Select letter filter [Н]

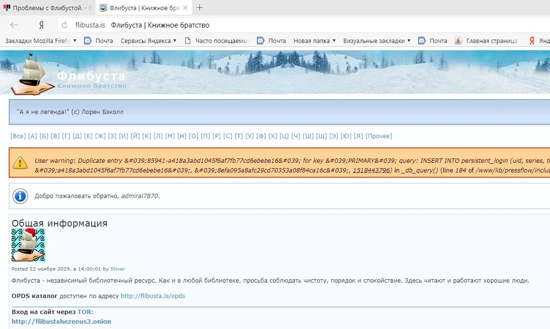pyautogui.click(x=182, y=136)
